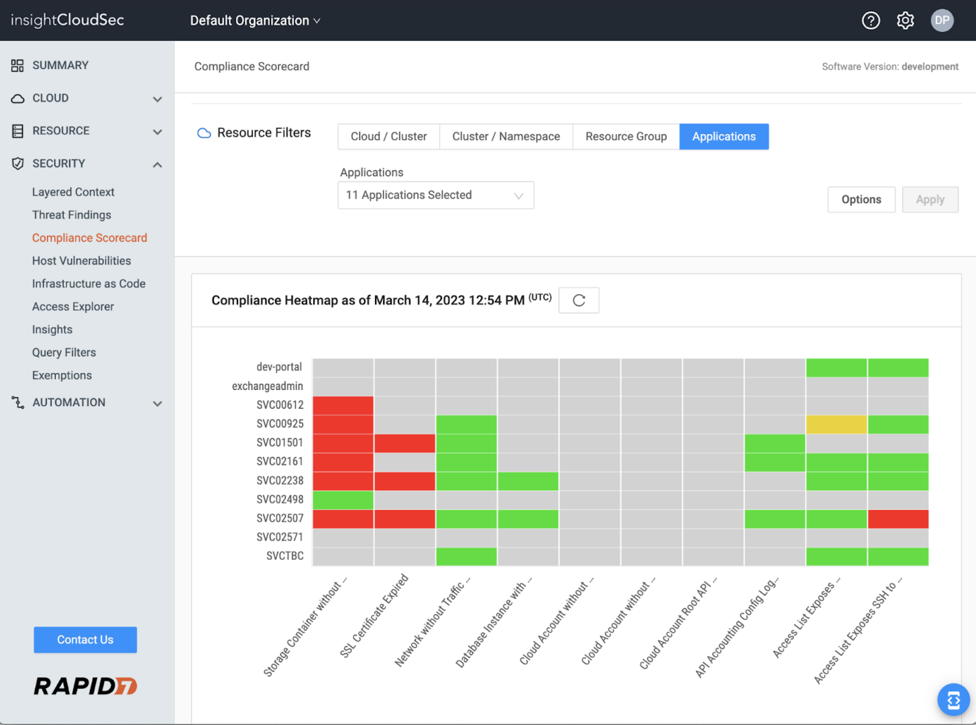Click the Security shield icon
The height and width of the screenshot is (725, 976).
pyautogui.click(x=17, y=163)
